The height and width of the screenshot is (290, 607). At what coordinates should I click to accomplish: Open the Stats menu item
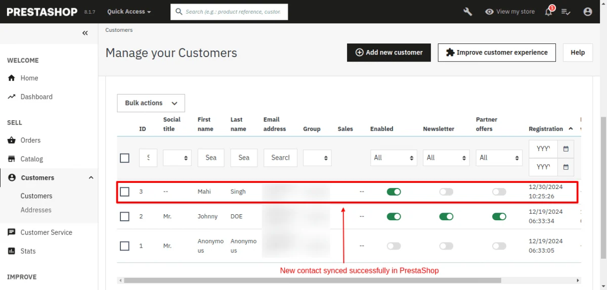pos(28,251)
